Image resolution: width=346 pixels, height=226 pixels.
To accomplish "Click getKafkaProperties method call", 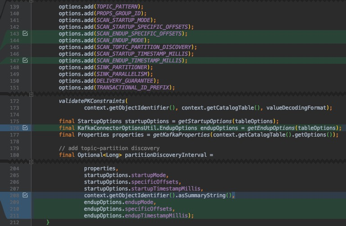I will (182, 135).
